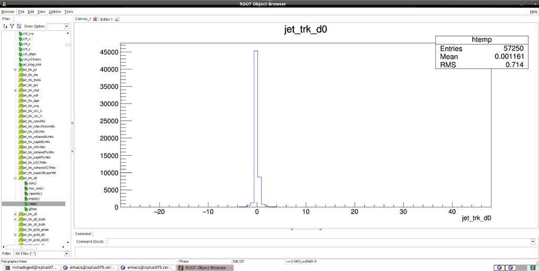The height and width of the screenshot is (271, 539).
Task: Click the @size leaf icon
Action: click(26, 209)
